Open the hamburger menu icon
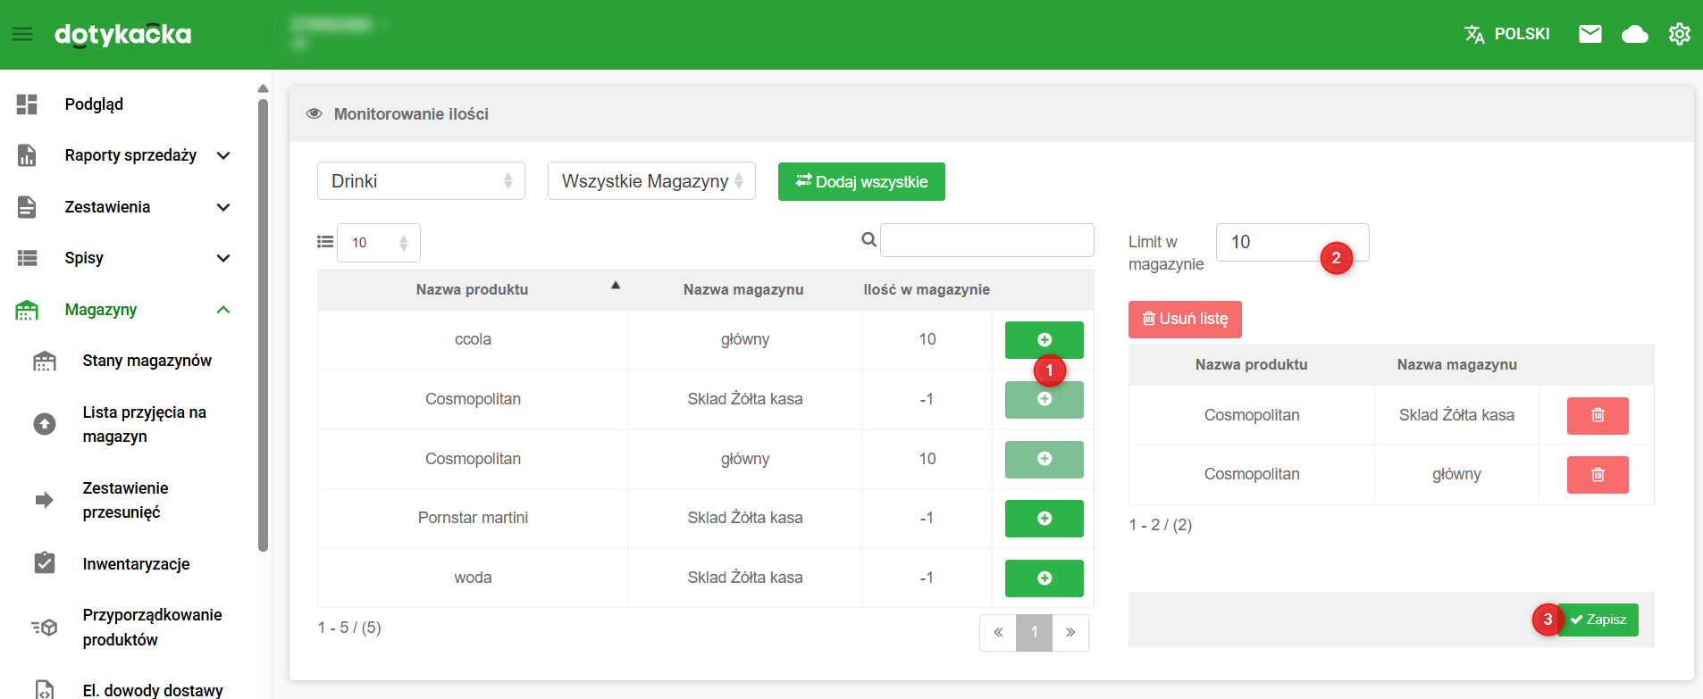The height and width of the screenshot is (699, 1703). pos(22,34)
